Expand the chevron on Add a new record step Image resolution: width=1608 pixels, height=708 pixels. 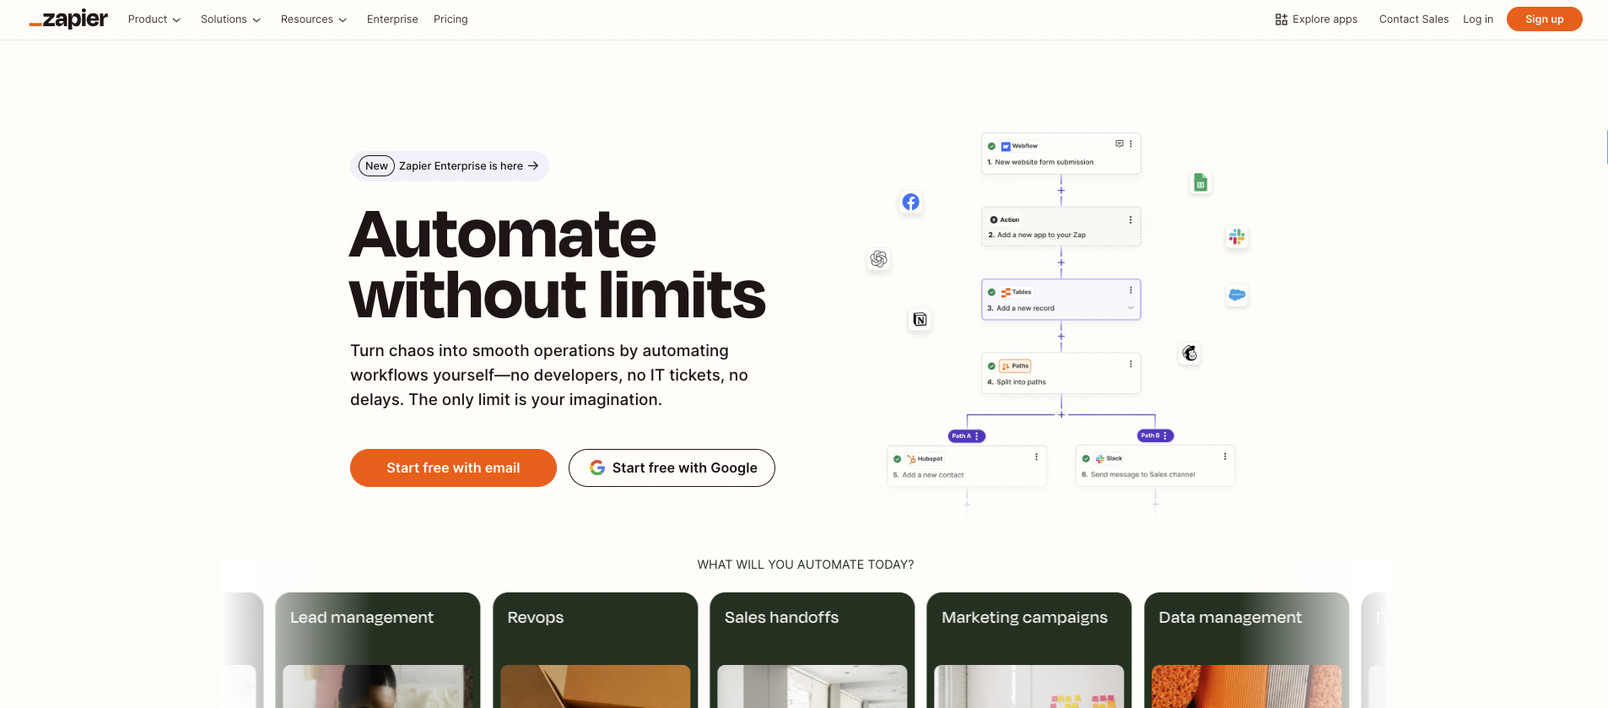coord(1130,308)
